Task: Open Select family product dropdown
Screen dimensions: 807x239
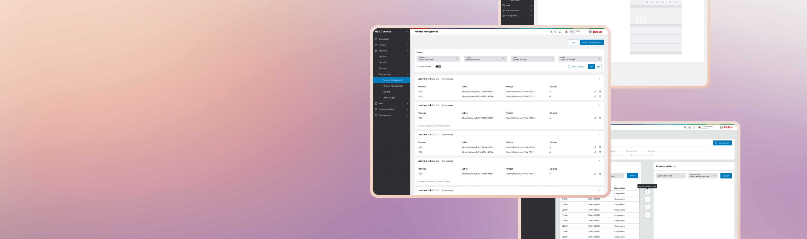Action: 703,176
